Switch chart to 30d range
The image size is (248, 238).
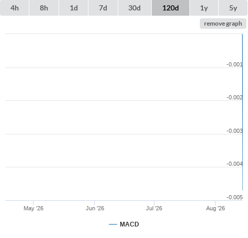click(134, 8)
